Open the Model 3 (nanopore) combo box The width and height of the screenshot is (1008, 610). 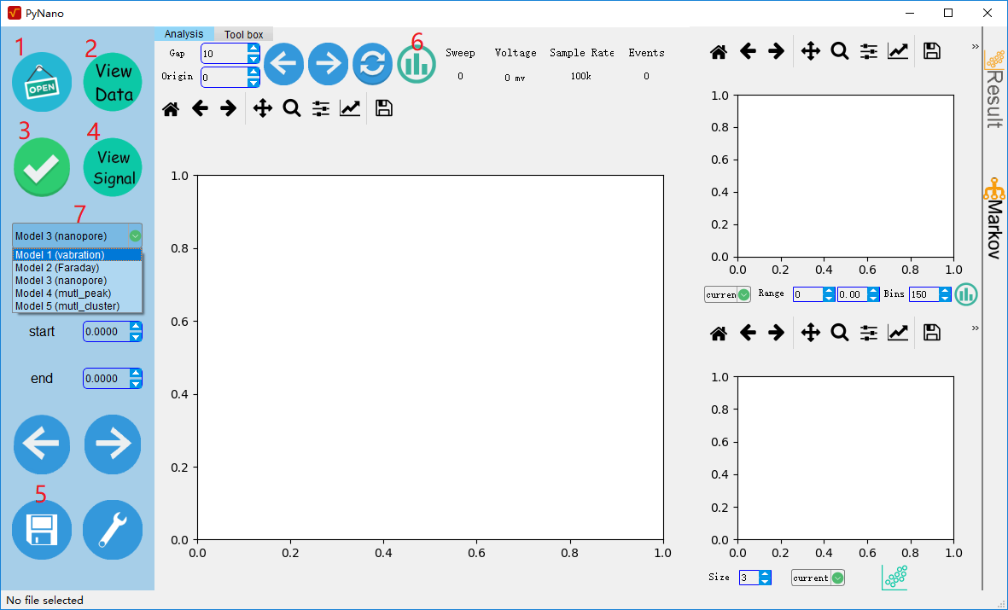77,236
